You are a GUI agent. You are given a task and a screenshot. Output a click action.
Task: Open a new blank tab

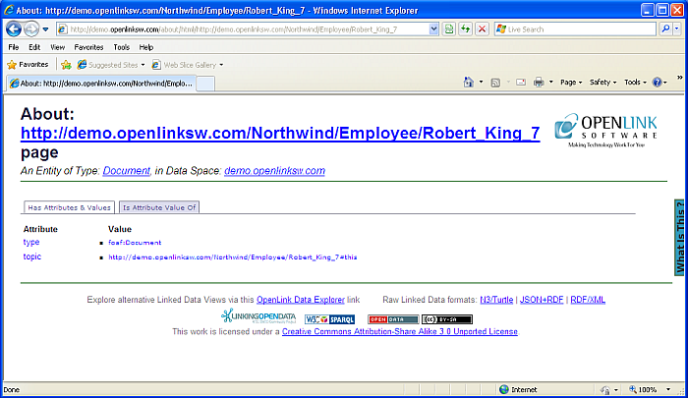point(205,84)
